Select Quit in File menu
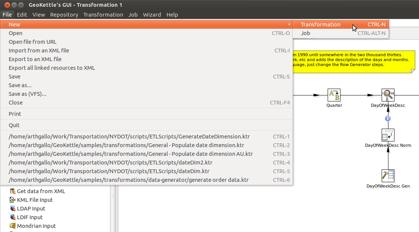Viewport: 419px width, 232px height. coord(146,125)
